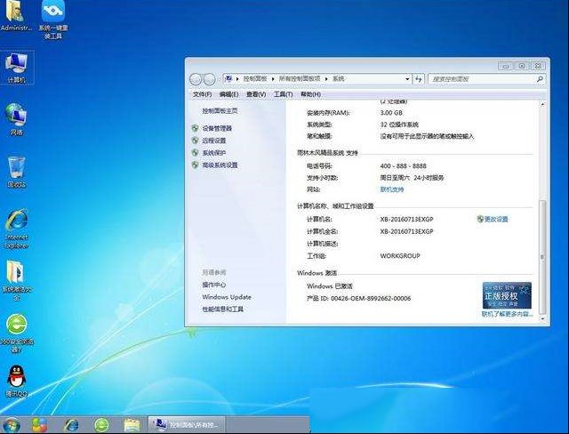Select the phone number 400 - 888 - 8888
The height and width of the screenshot is (434, 569).
403,165
